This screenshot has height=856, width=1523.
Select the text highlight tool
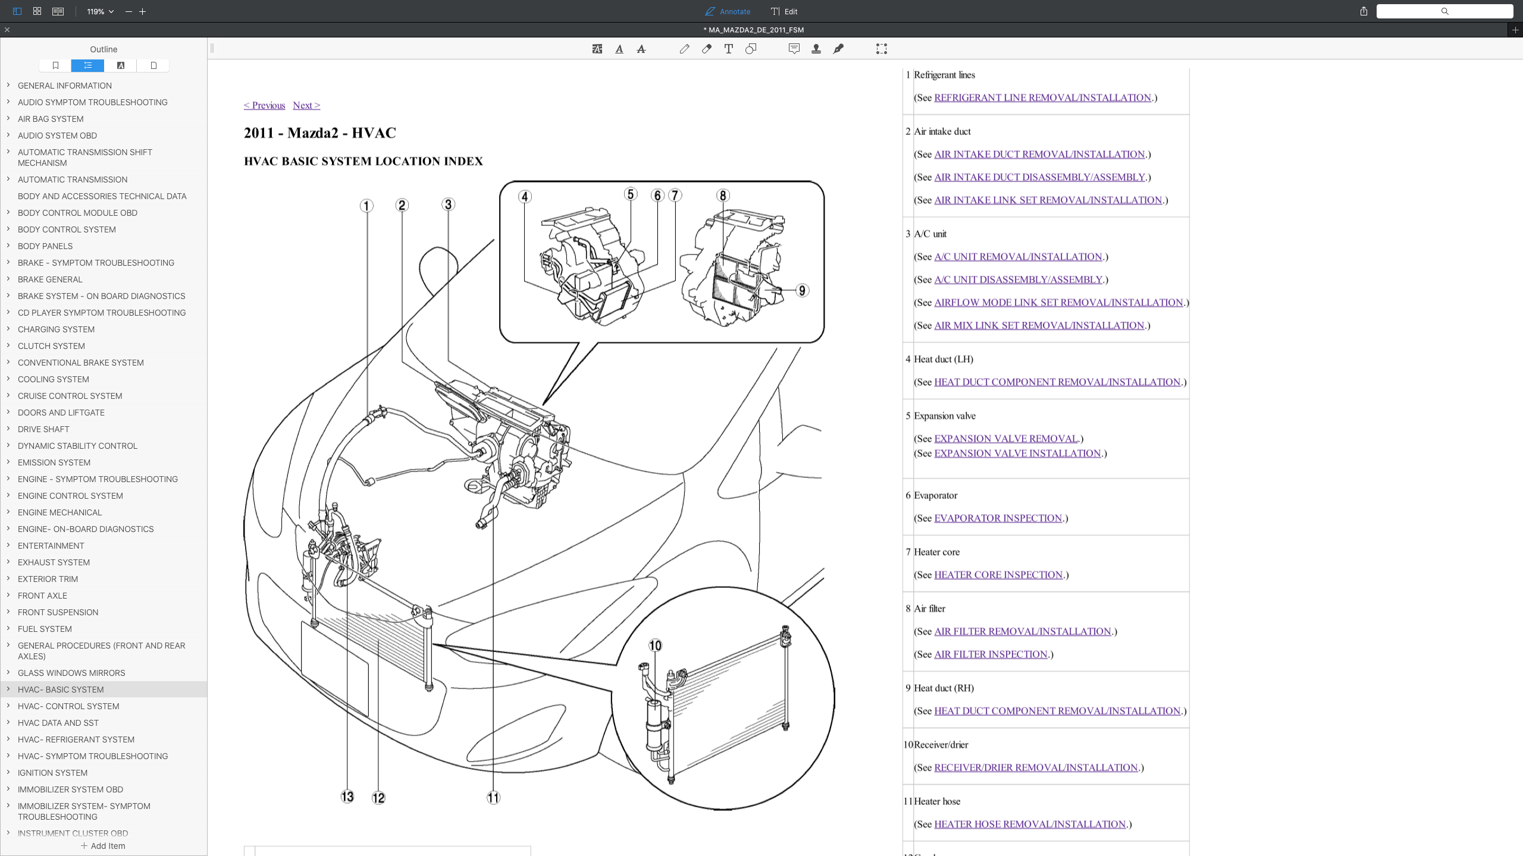(597, 49)
